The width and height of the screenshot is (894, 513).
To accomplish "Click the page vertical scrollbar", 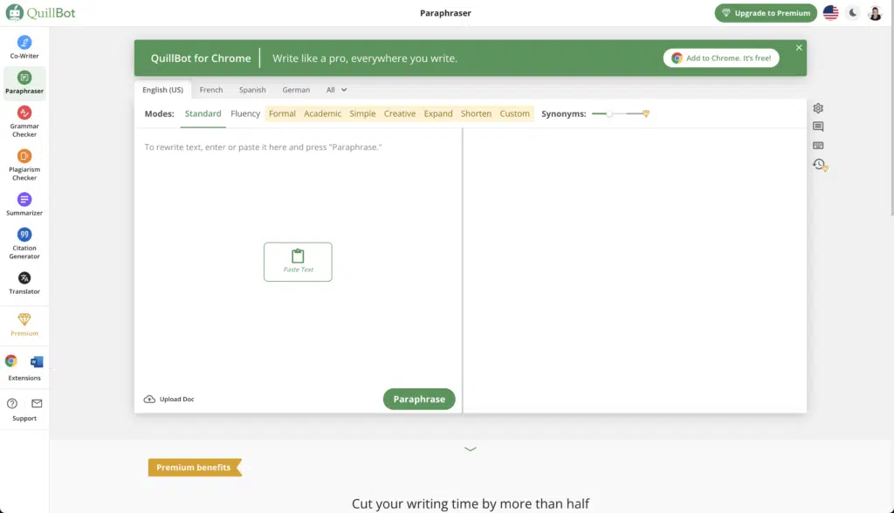I will tap(891, 108).
